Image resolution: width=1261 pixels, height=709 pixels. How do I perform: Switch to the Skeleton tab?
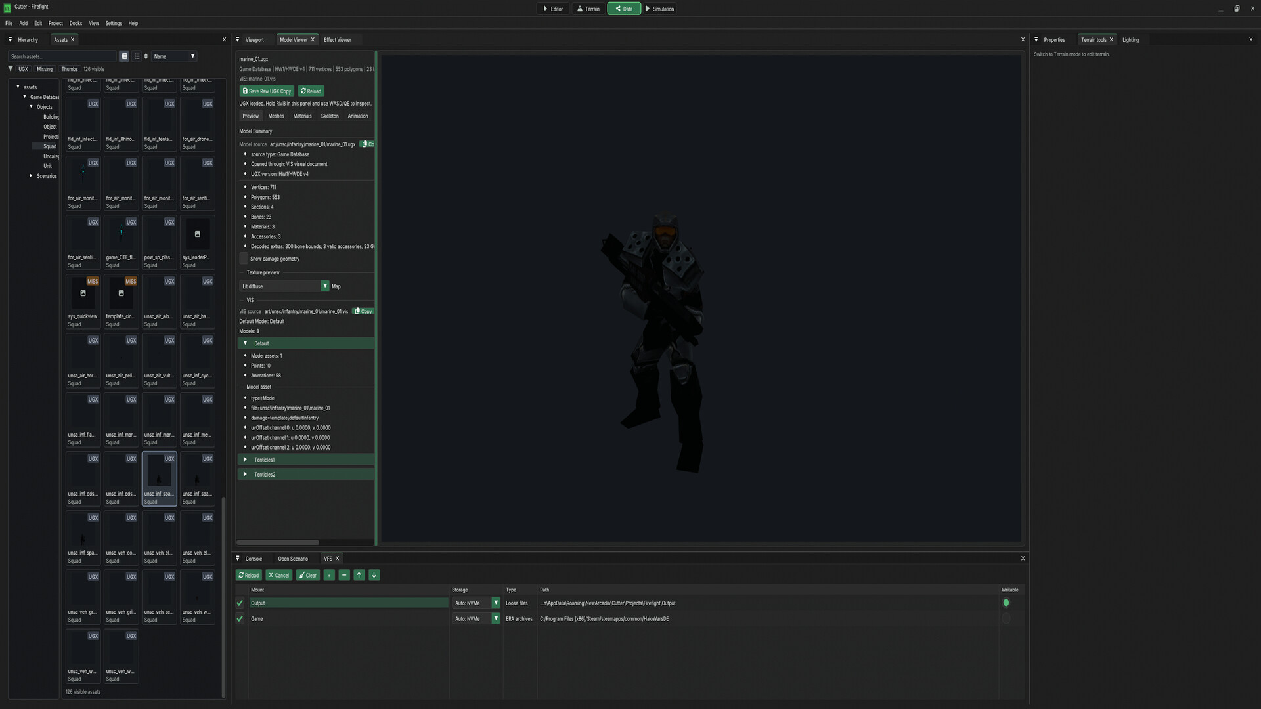point(330,116)
